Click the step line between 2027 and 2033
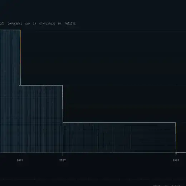 click(x=119, y=123)
